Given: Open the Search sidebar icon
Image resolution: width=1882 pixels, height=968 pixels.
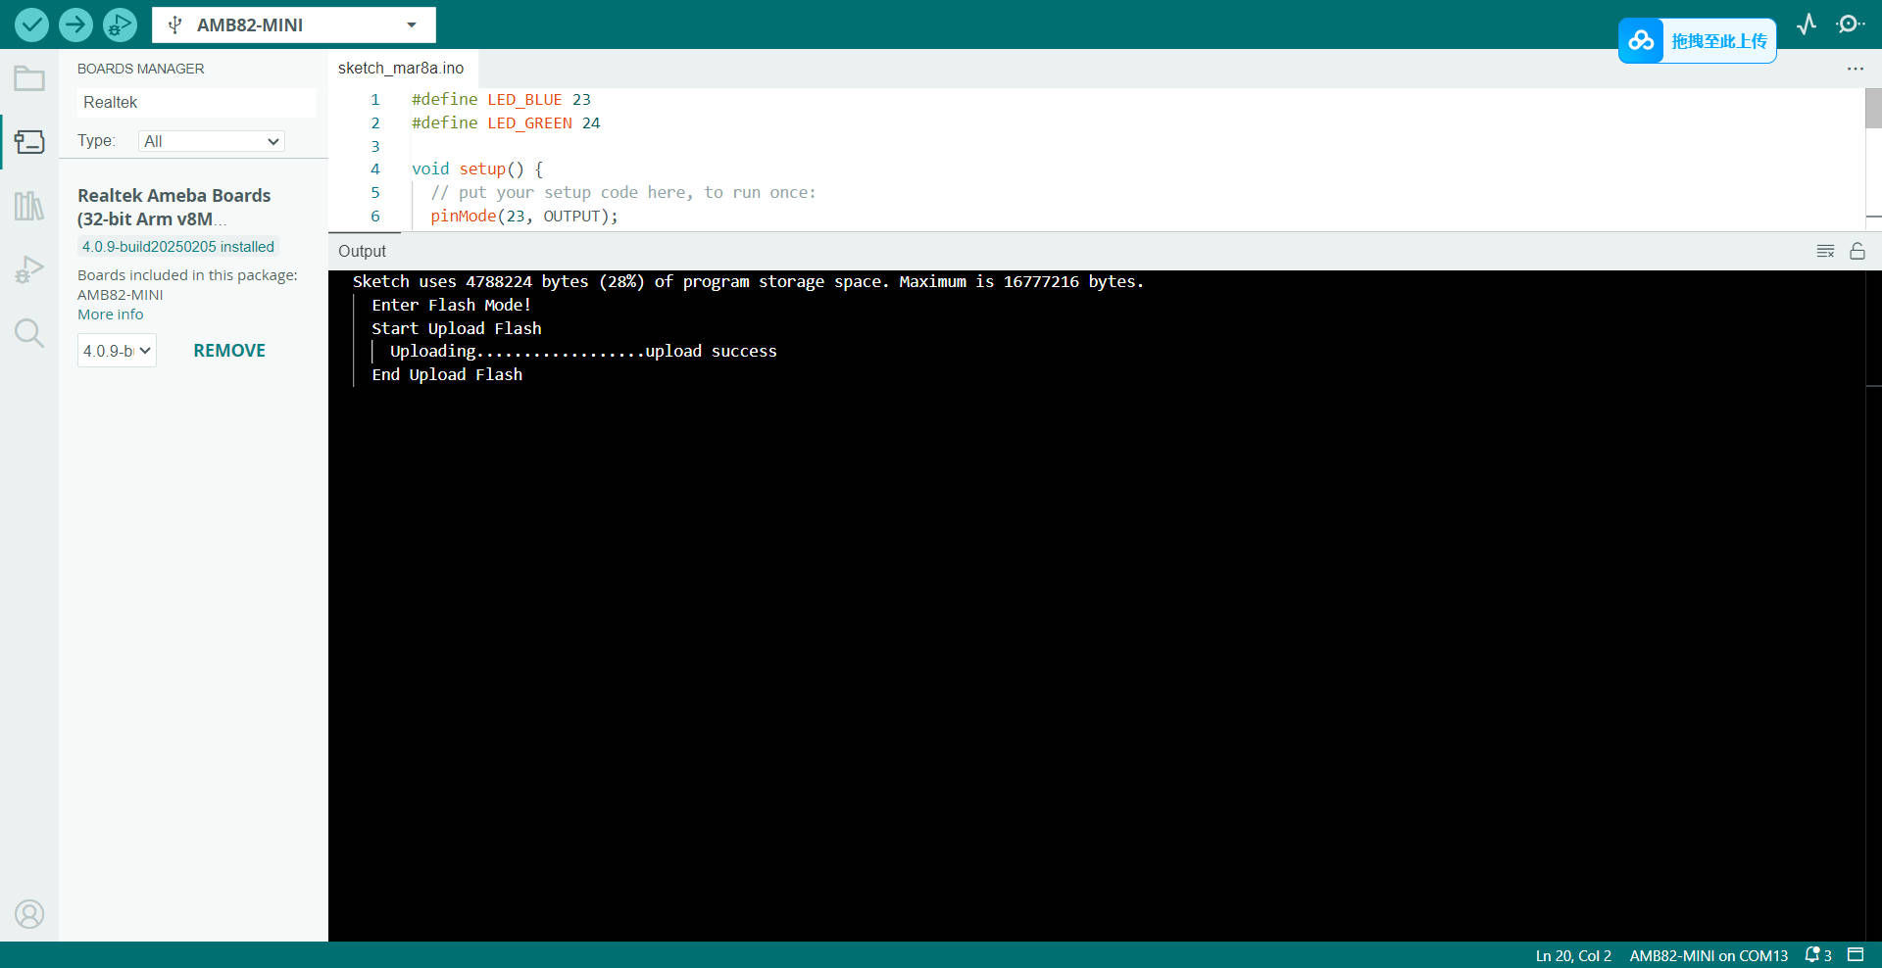Looking at the screenshot, I should [29, 333].
